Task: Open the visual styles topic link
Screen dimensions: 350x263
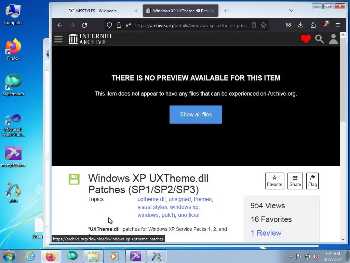Action: [152, 207]
